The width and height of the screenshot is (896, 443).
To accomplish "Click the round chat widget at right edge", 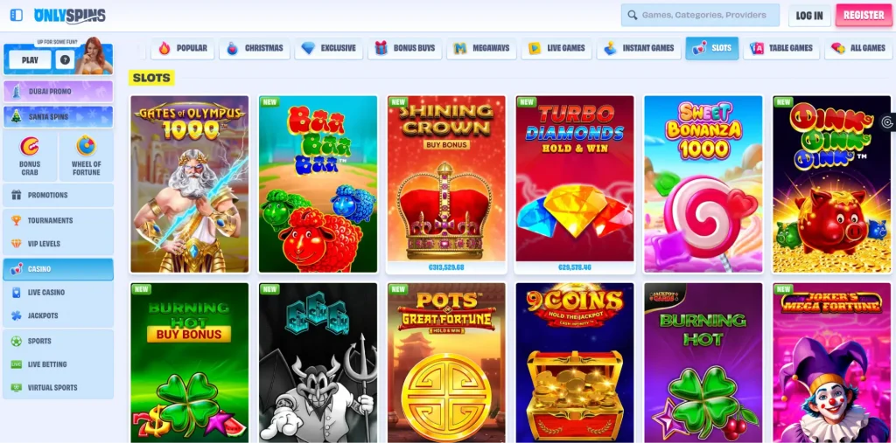I will (887, 121).
